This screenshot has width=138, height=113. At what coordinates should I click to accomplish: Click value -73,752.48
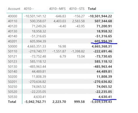click(x=38, y=57)
